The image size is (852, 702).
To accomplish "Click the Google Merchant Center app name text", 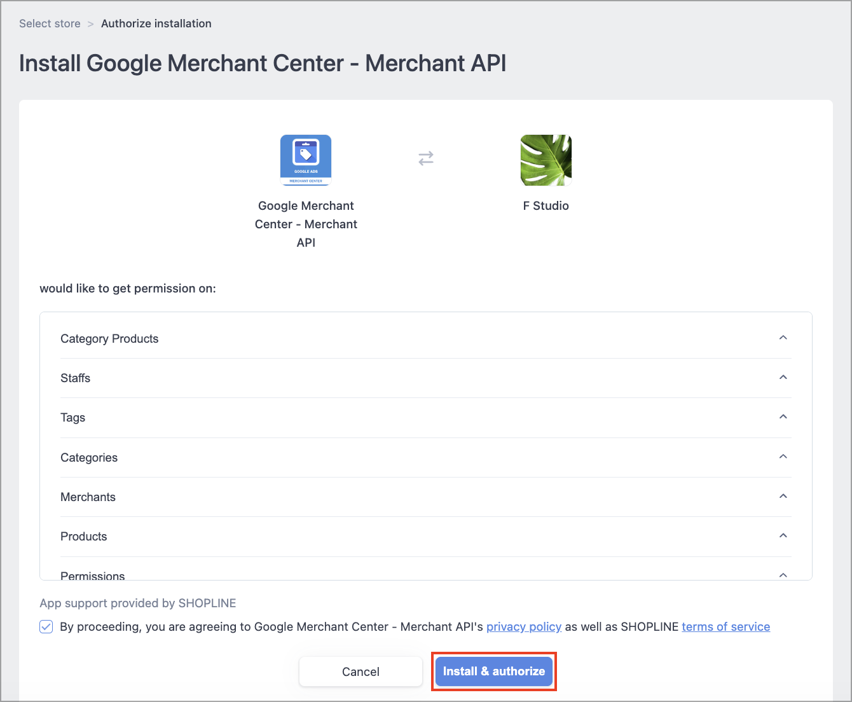I will tap(306, 224).
